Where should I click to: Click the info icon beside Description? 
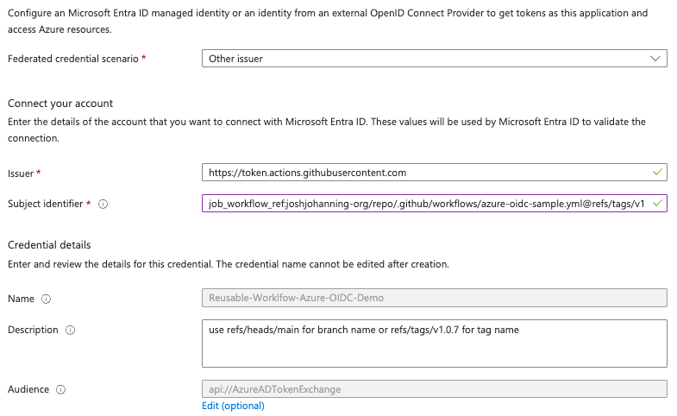pos(70,330)
